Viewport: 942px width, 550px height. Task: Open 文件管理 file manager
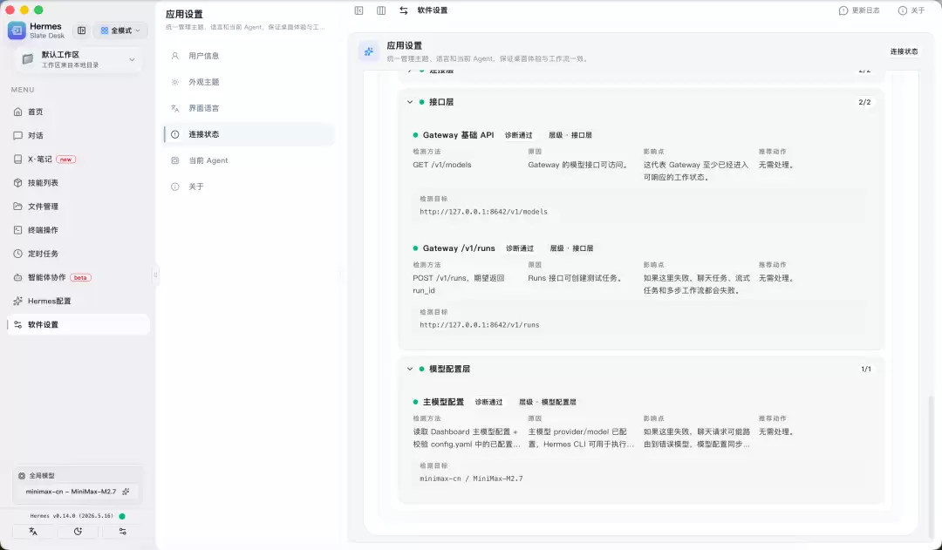pyautogui.click(x=78, y=207)
